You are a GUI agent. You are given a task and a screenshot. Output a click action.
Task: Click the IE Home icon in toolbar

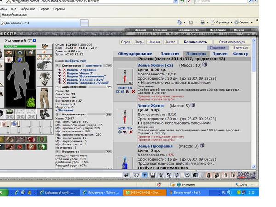click(x=179, y=23)
